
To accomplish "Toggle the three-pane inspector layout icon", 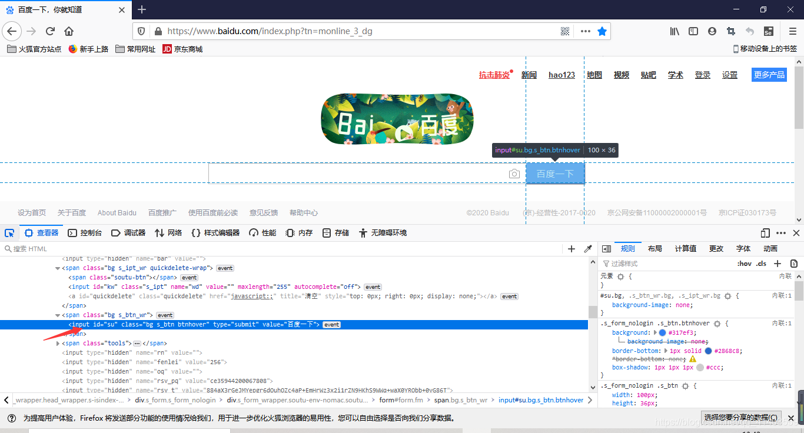I will coord(606,249).
